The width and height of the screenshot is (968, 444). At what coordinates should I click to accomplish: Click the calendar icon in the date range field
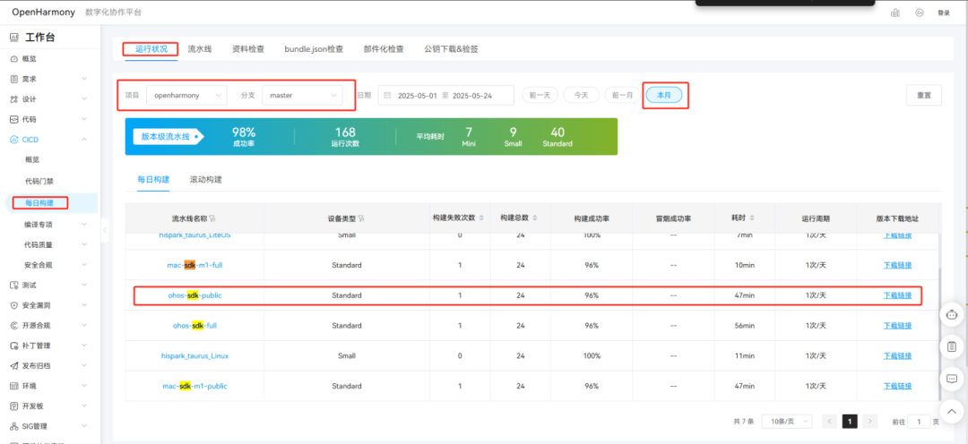coord(388,96)
